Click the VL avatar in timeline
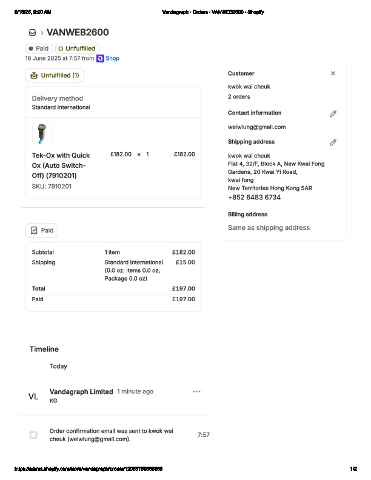 (x=33, y=396)
